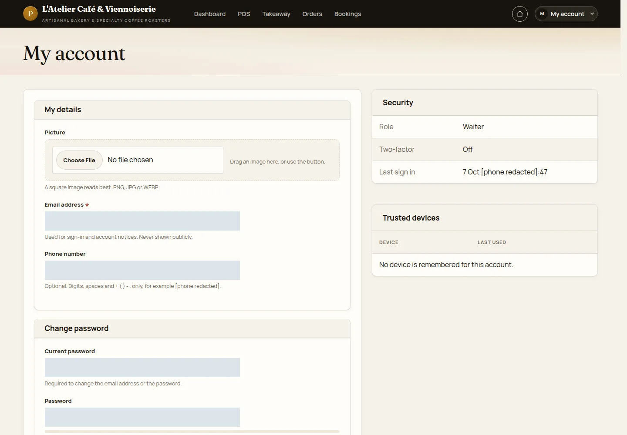The height and width of the screenshot is (435, 627).
Task: Focus the Email address field
Action: [142, 221]
